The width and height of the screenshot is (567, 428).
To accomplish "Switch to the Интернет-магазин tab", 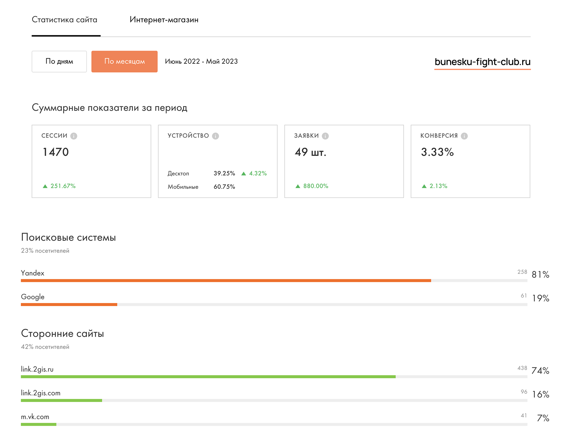I will 164,20.
